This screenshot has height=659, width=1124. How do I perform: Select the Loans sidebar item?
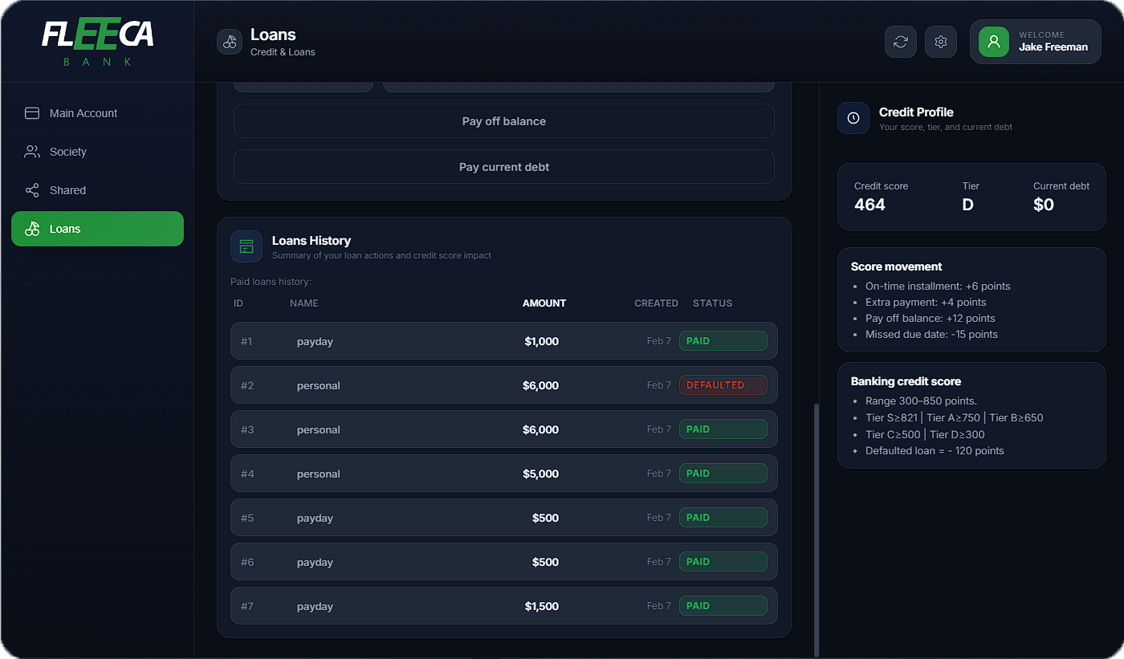(x=97, y=229)
